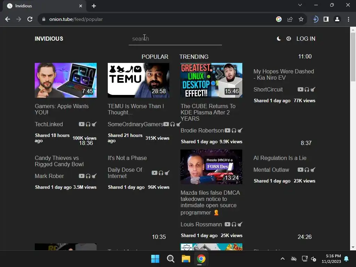Open Watch on YouTube icon for TechLinked video
Screen dimensions: 356x267
coord(81,124)
